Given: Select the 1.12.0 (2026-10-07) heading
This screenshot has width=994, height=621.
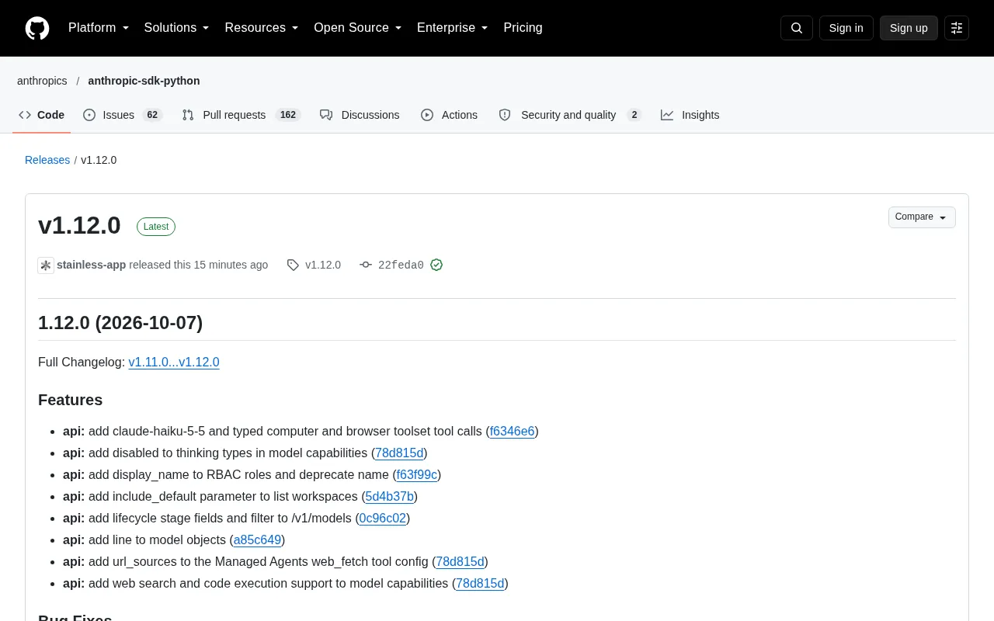Looking at the screenshot, I should [120, 323].
